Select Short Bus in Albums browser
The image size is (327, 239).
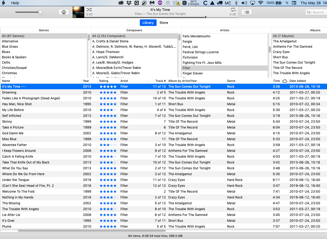pyautogui.click(x=299, y=57)
